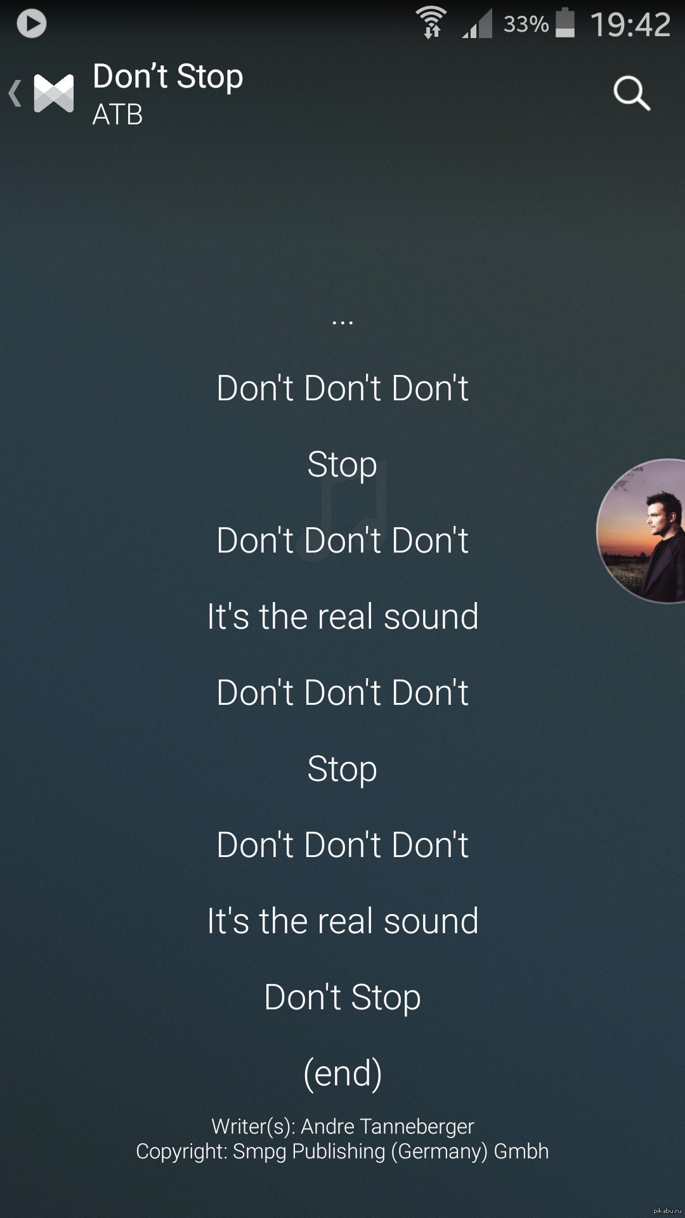Tap the (end) lyric marker

(342, 1073)
